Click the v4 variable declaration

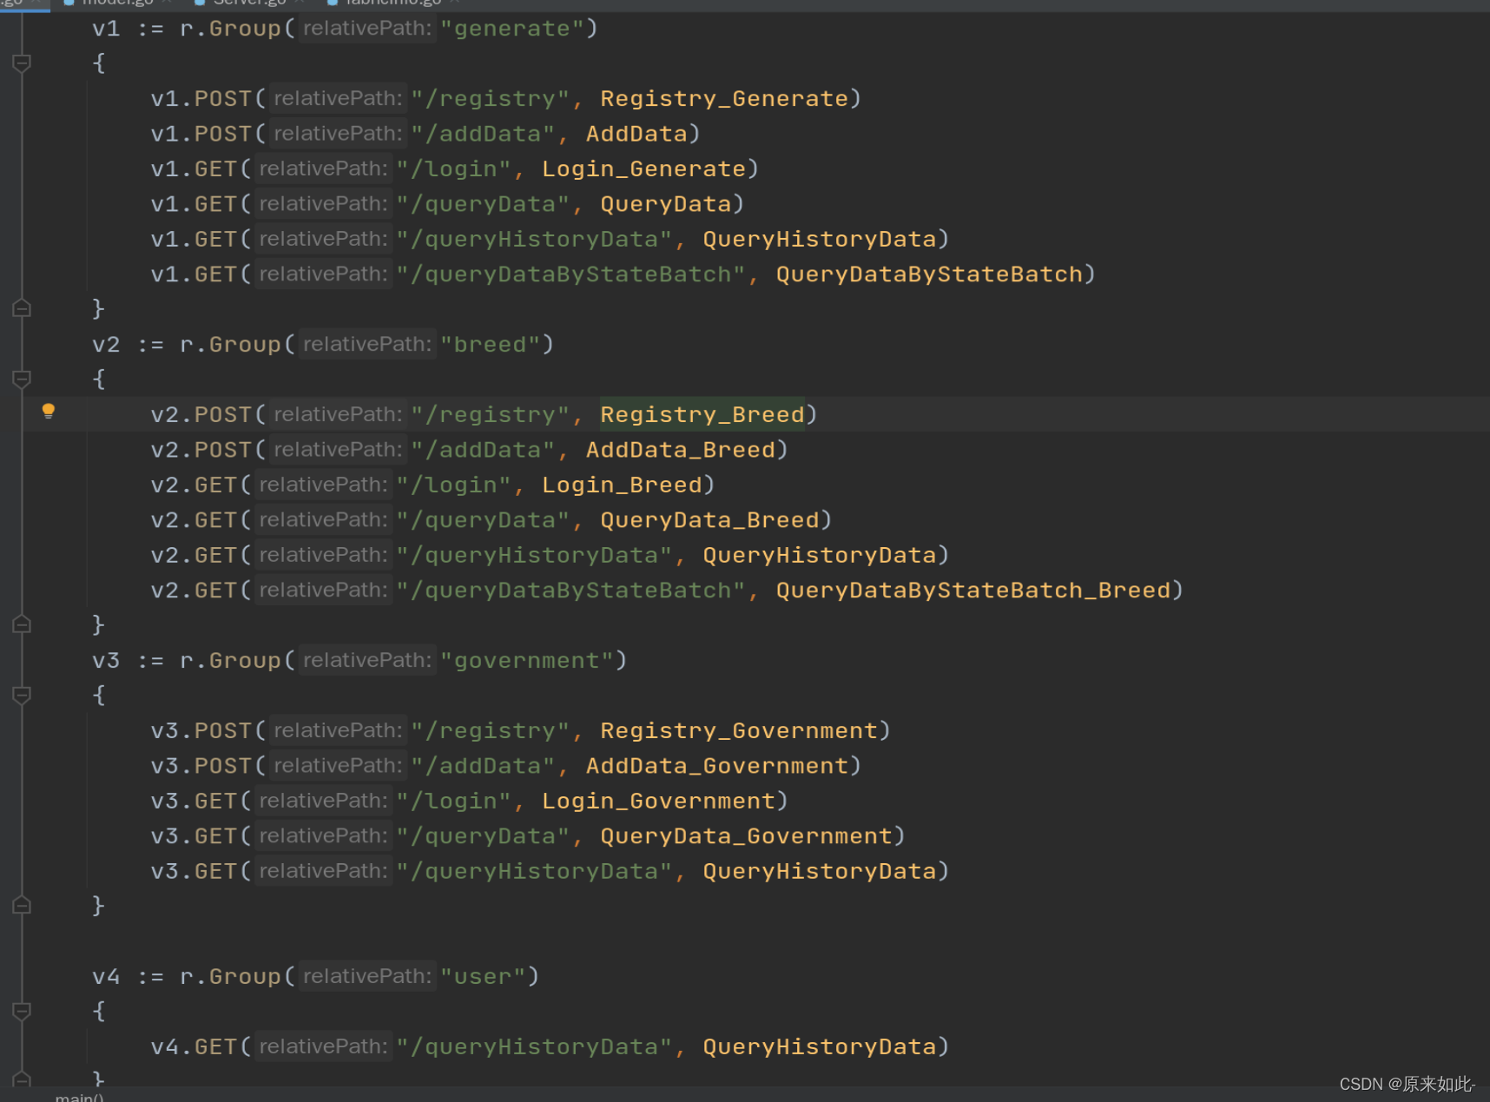[106, 977]
